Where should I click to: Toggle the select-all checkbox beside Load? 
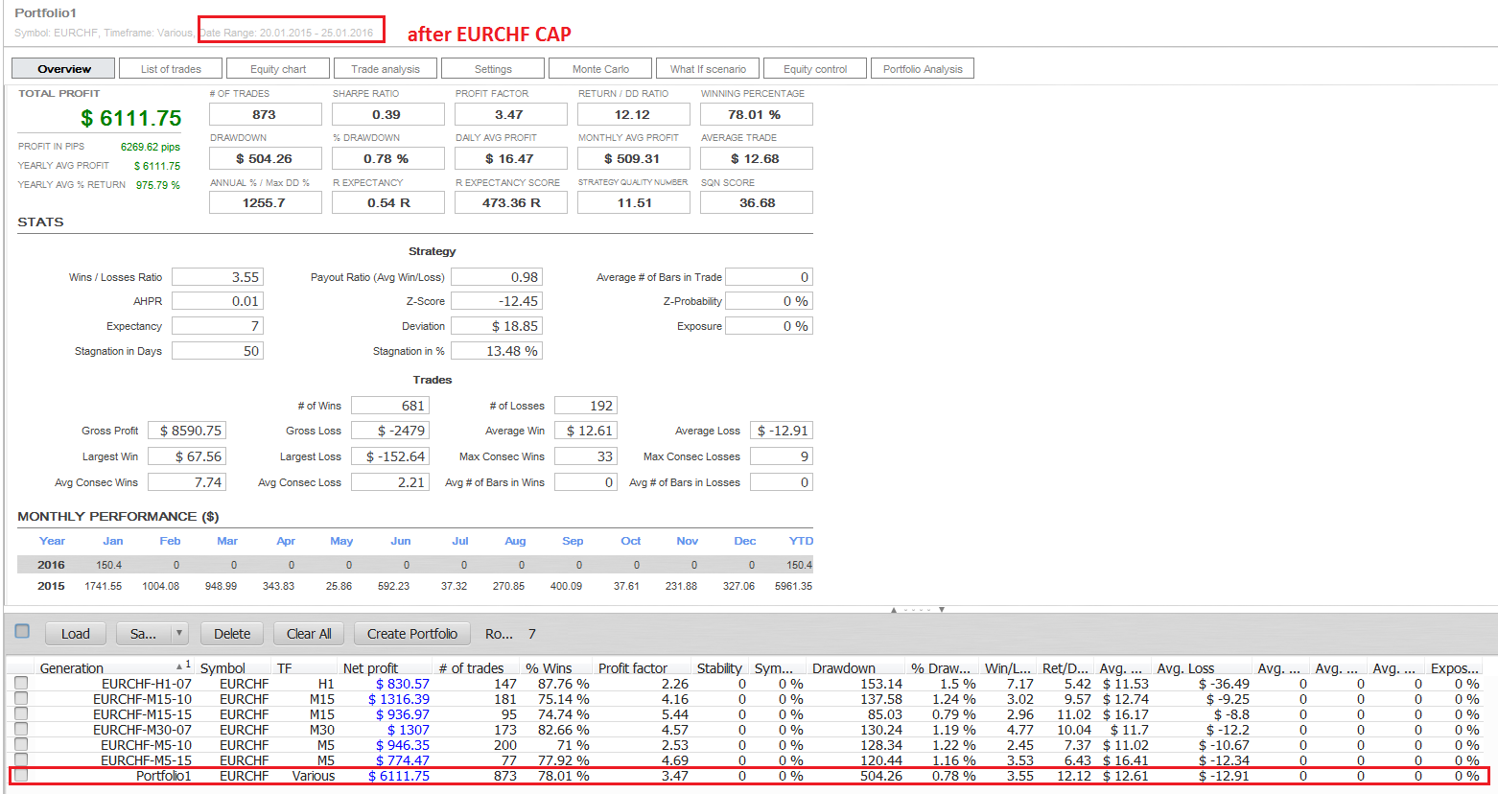pos(22,631)
